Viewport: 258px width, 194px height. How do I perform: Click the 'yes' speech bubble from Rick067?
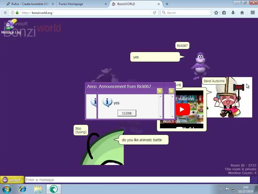[155, 57]
